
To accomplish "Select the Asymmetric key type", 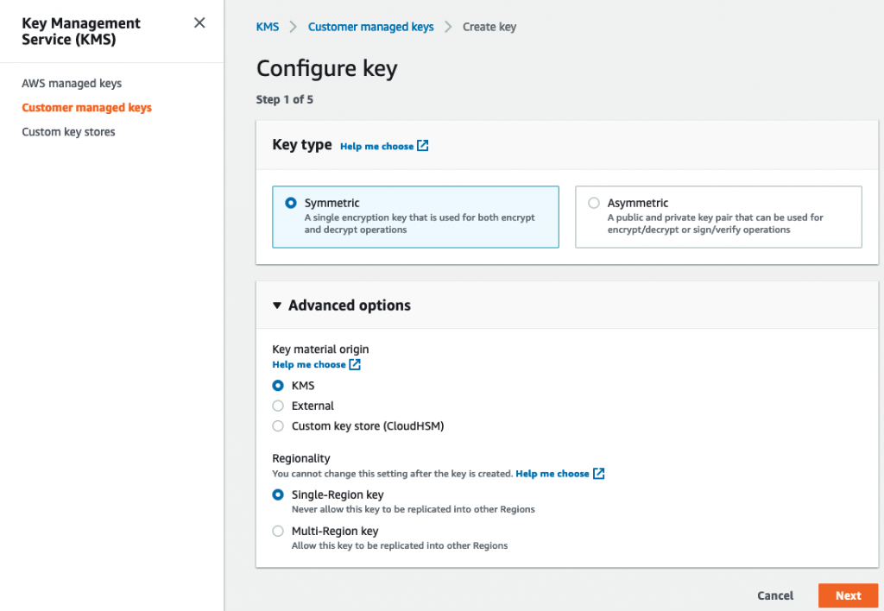I will pos(594,204).
